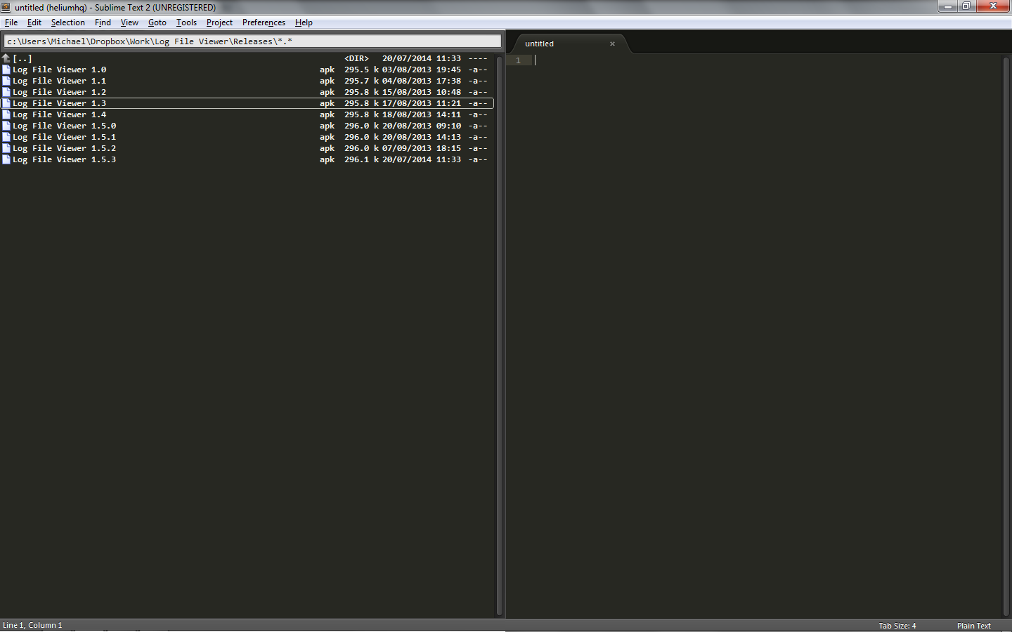Image resolution: width=1012 pixels, height=632 pixels.
Task: Open Plain Text syntax selector
Action: (x=973, y=626)
